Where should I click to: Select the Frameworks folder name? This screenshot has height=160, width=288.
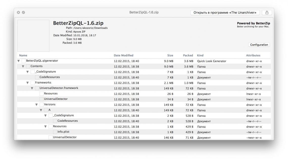(x=43, y=82)
